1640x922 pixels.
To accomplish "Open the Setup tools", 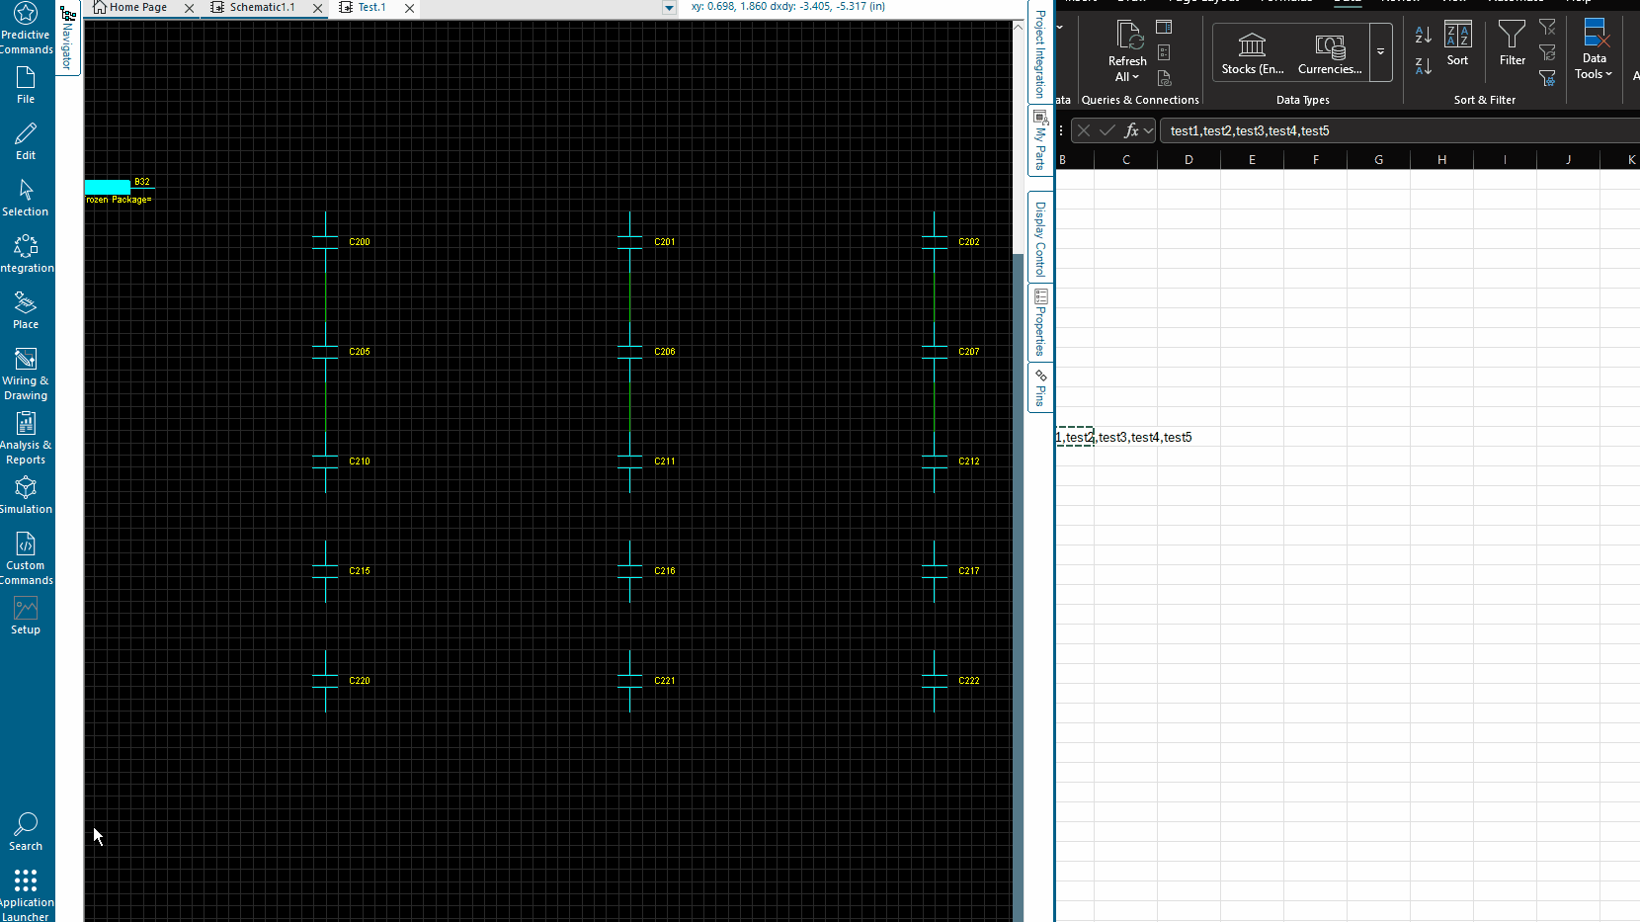I will [26, 616].
